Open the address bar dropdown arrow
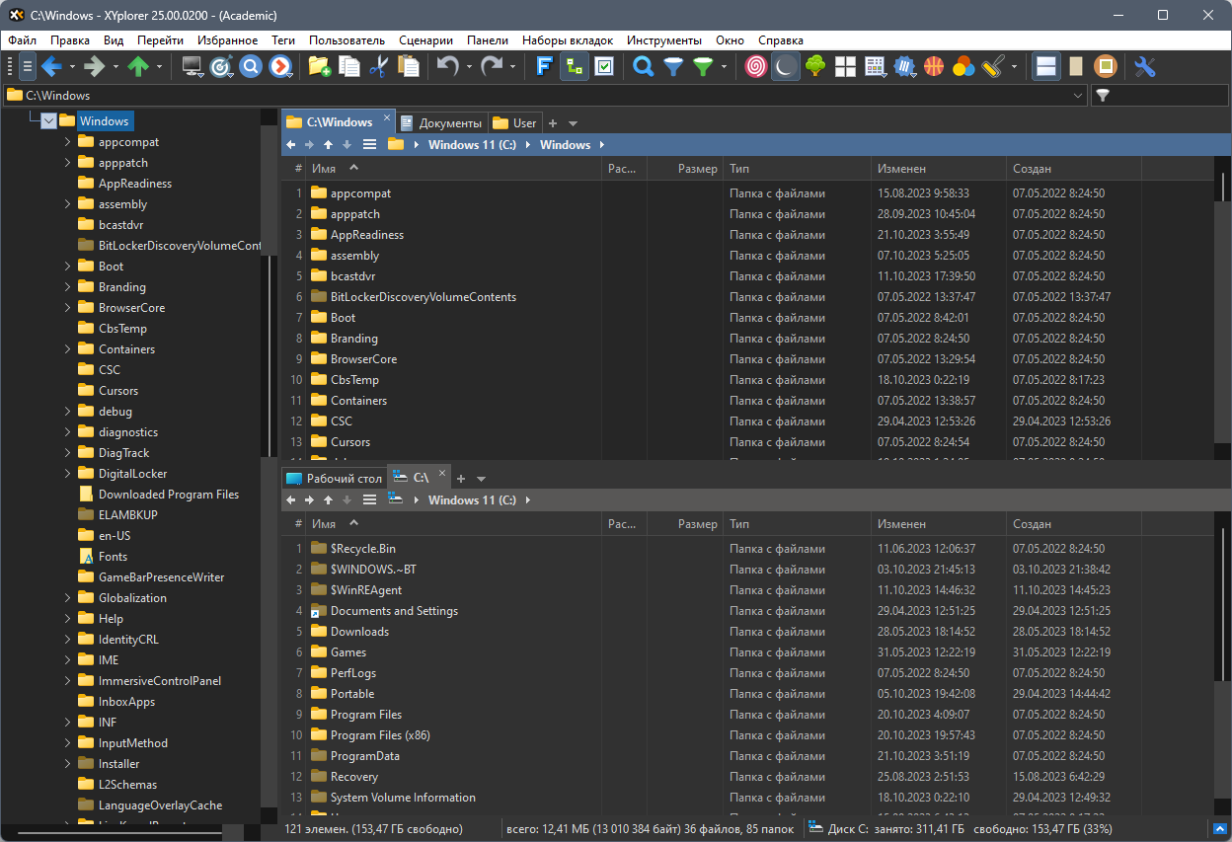The image size is (1232, 842). [x=1078, y=96]
